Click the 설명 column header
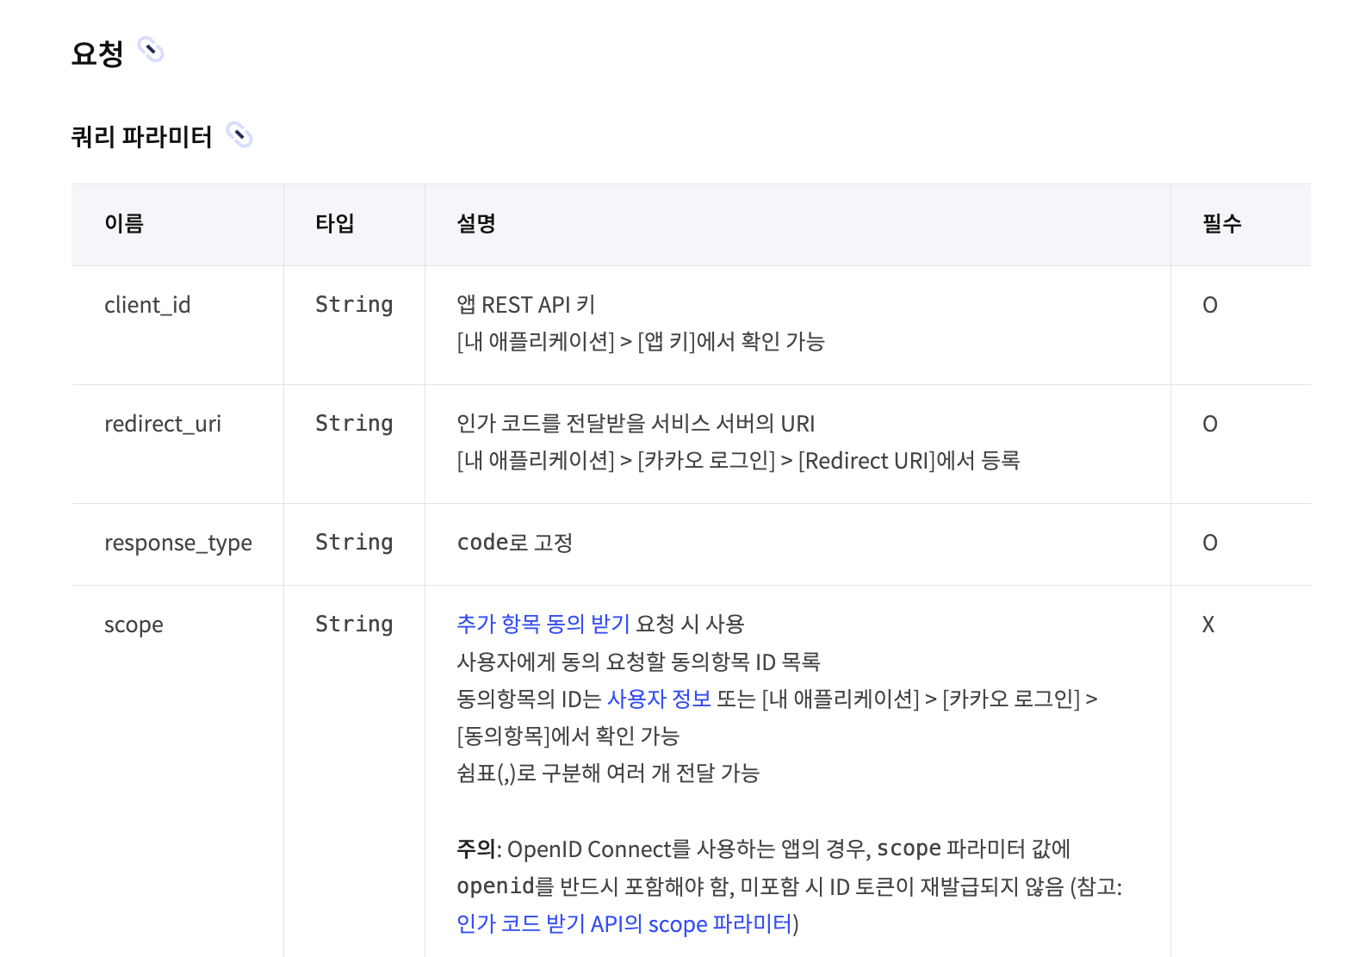The image size is (1359, 957). [x=475, y=224]
